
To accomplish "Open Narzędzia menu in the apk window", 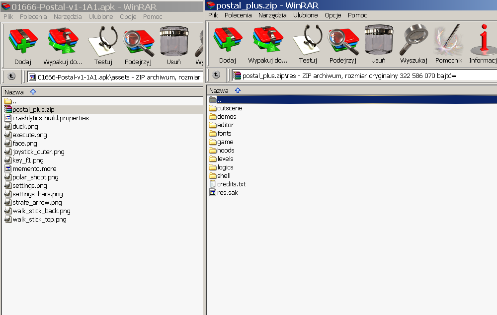I will (68, 17).
